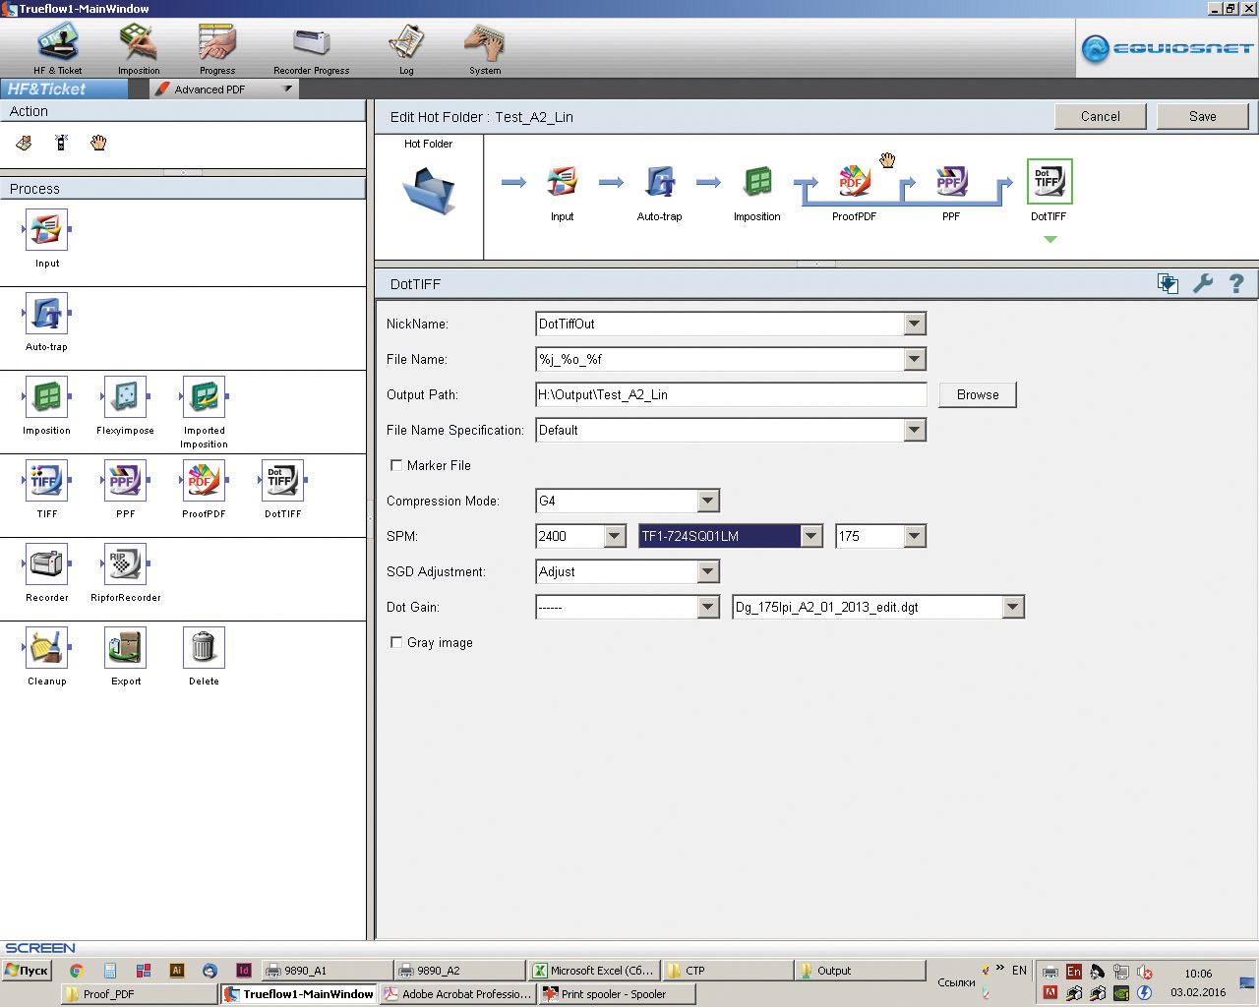
Task: Click the Cancel button
Action: tap(1100, 116)
